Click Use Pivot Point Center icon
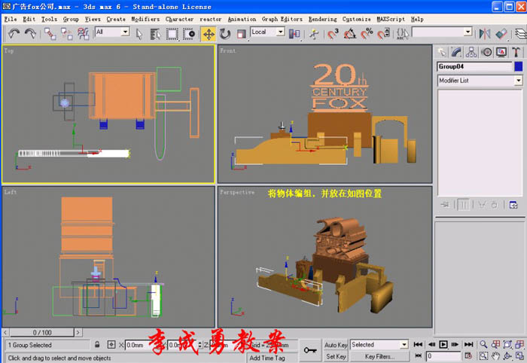 coord(294,34)
